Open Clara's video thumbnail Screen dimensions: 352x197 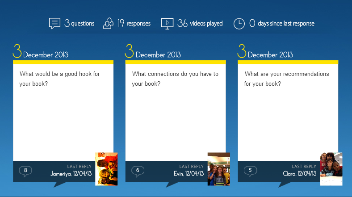(331, 169)
